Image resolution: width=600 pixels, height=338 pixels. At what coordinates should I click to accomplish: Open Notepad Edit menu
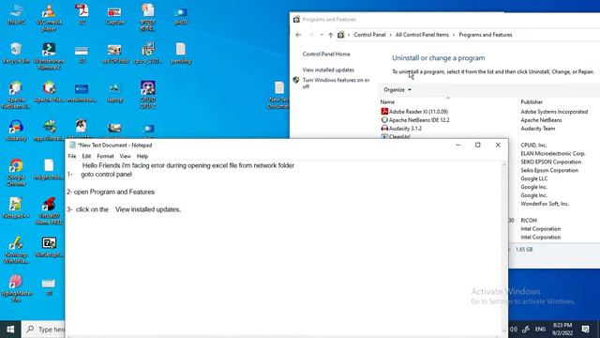click(86, 157)
